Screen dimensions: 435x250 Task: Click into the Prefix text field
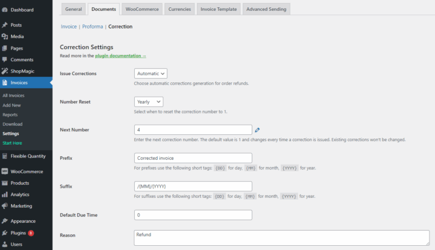pyautogui.click(x=193, y=158)
